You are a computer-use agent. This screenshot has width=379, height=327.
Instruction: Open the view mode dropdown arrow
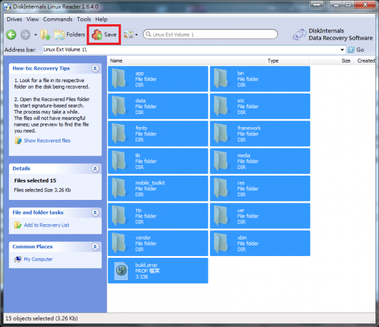(137, 35)
